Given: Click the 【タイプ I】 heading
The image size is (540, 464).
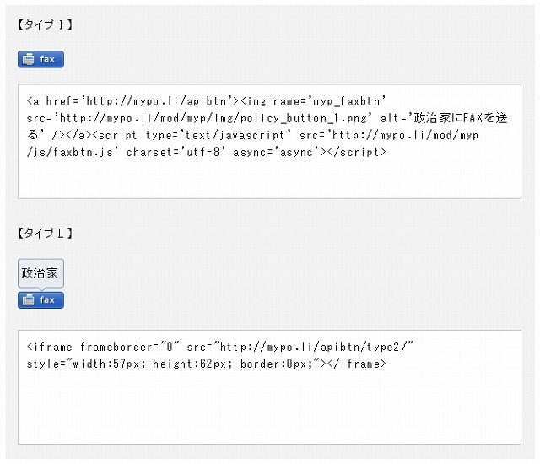Looking at the screenshot, I should [45, 24].
